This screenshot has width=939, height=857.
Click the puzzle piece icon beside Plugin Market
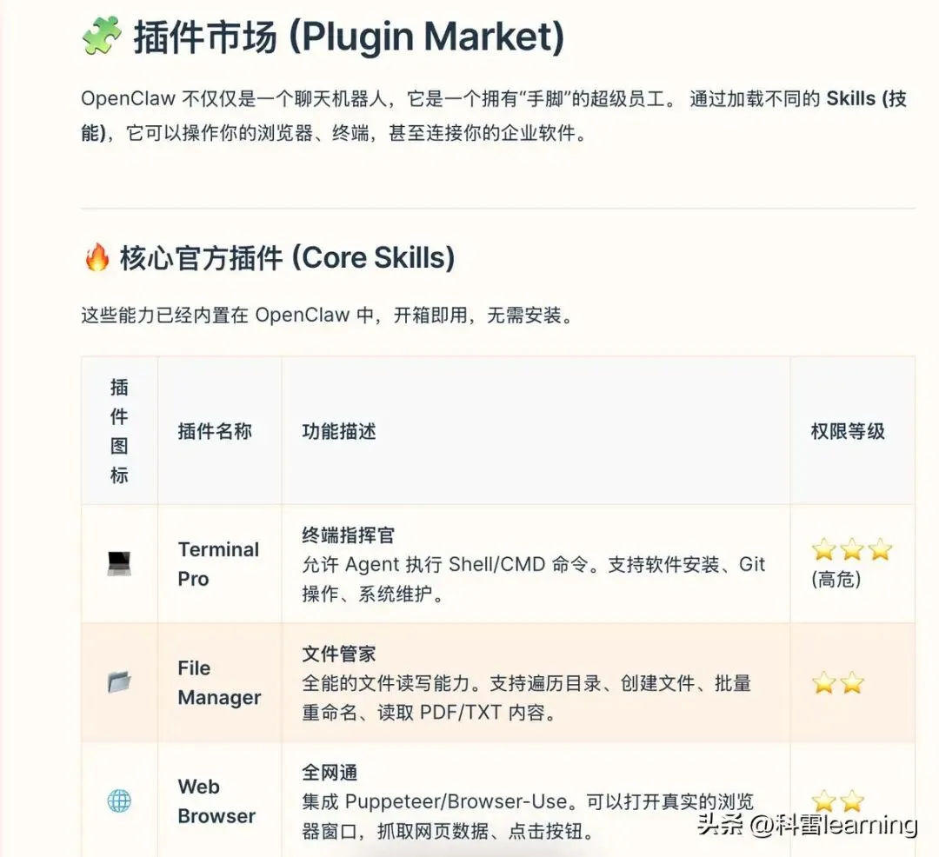click(101, 36)
